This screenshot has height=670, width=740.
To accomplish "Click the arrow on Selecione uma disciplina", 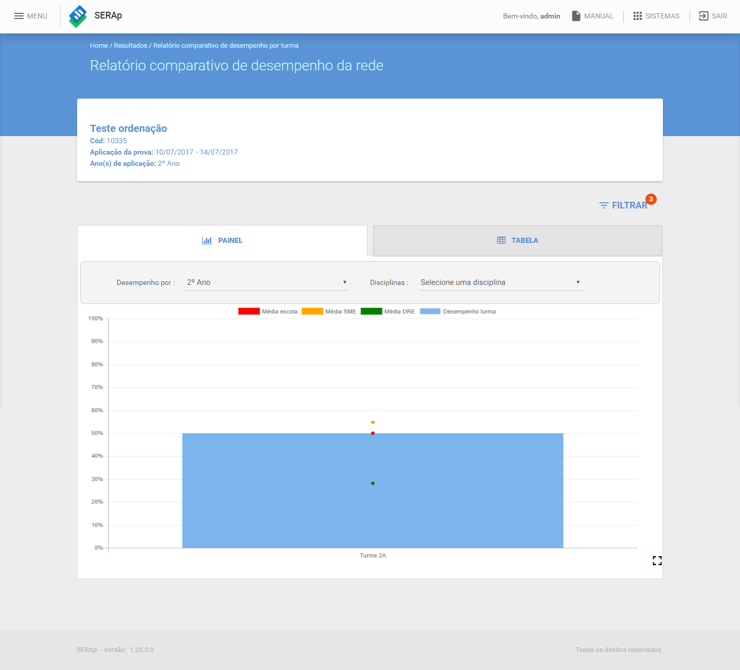I will [x=578, y=282].
